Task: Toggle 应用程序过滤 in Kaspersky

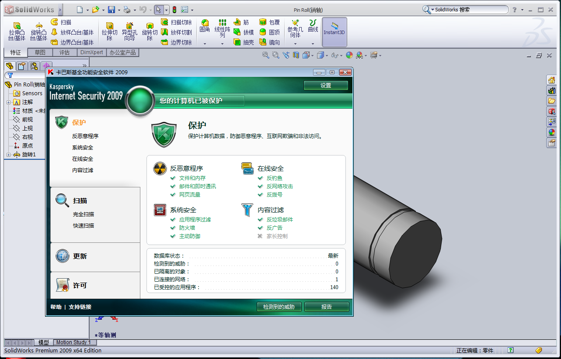Action: [195, 220]
